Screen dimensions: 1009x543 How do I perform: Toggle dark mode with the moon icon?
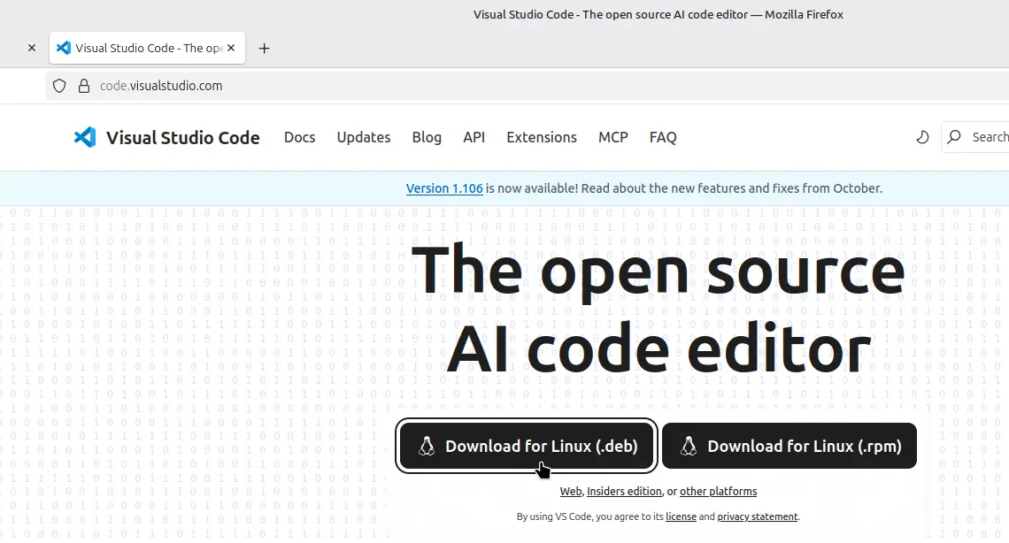pyautogui.click(x=922, y=137)
